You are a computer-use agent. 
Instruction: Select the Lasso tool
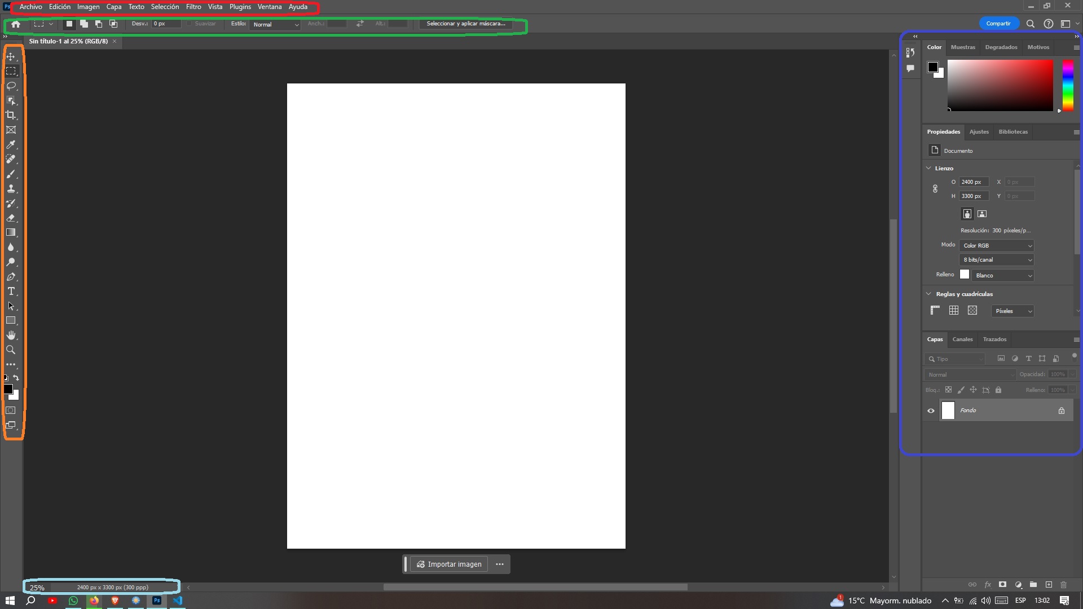point(10,86)
